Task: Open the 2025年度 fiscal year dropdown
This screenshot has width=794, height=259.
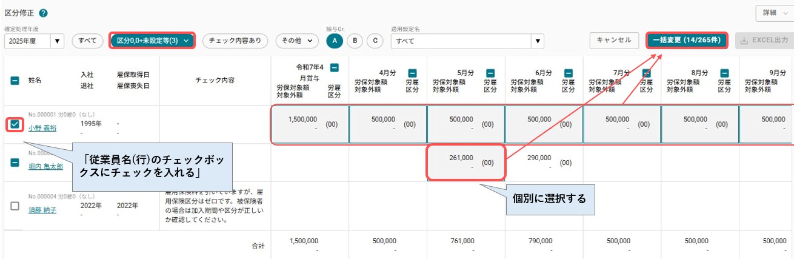Action: [x=34, y=41]
